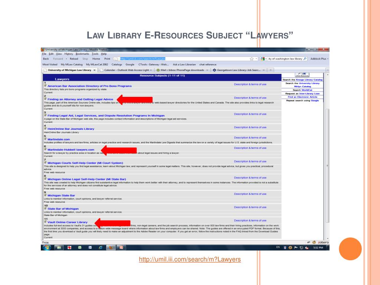This screenshot has height=285, width=380.
Task: Open the Windows Start menu
Action: tap(46, 248)
